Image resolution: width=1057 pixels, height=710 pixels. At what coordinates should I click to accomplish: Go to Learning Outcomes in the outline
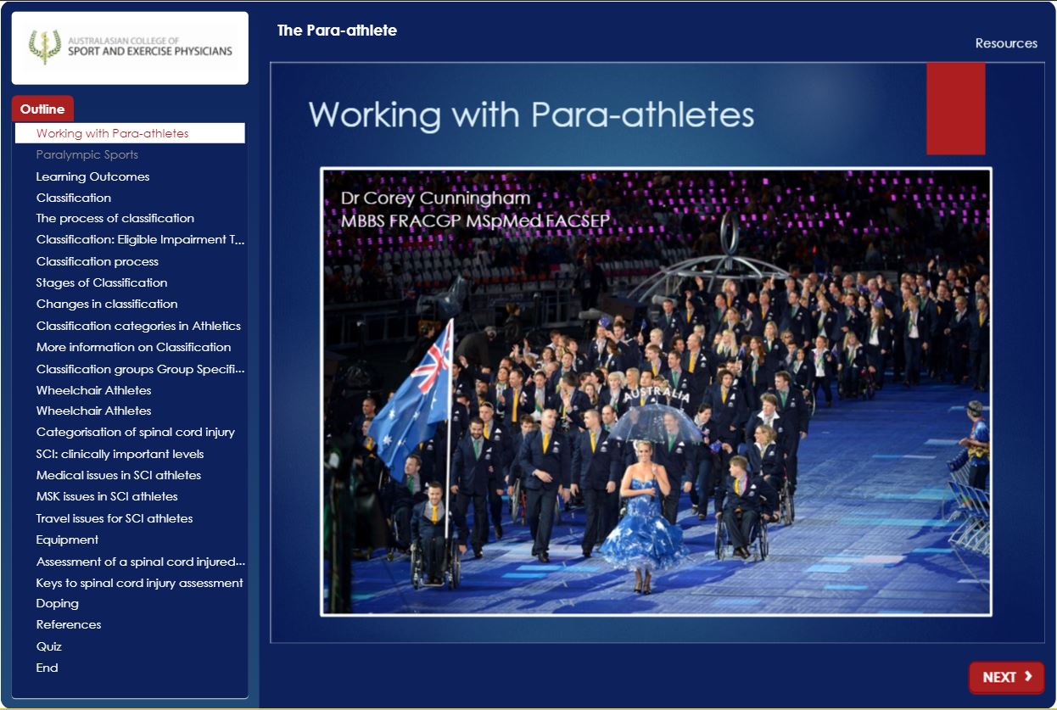tap(92, 176)
